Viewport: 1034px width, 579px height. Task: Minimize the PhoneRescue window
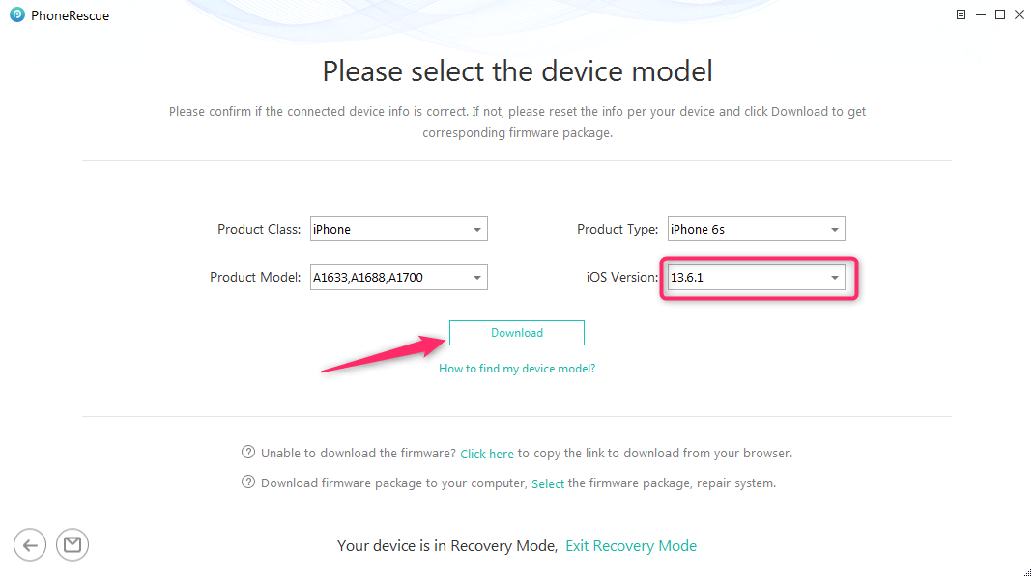pos(980,14)
